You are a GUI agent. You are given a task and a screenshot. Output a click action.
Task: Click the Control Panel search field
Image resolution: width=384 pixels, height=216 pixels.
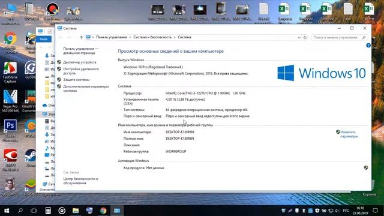(338, 37)
